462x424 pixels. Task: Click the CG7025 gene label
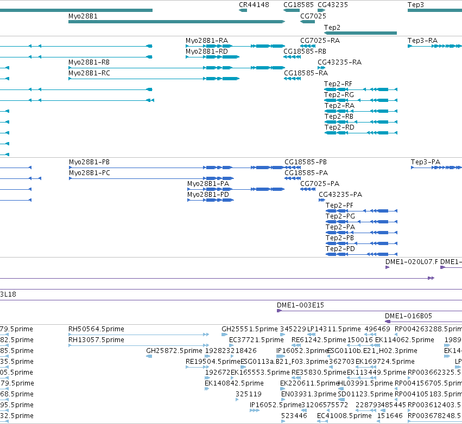coord(313,16)
